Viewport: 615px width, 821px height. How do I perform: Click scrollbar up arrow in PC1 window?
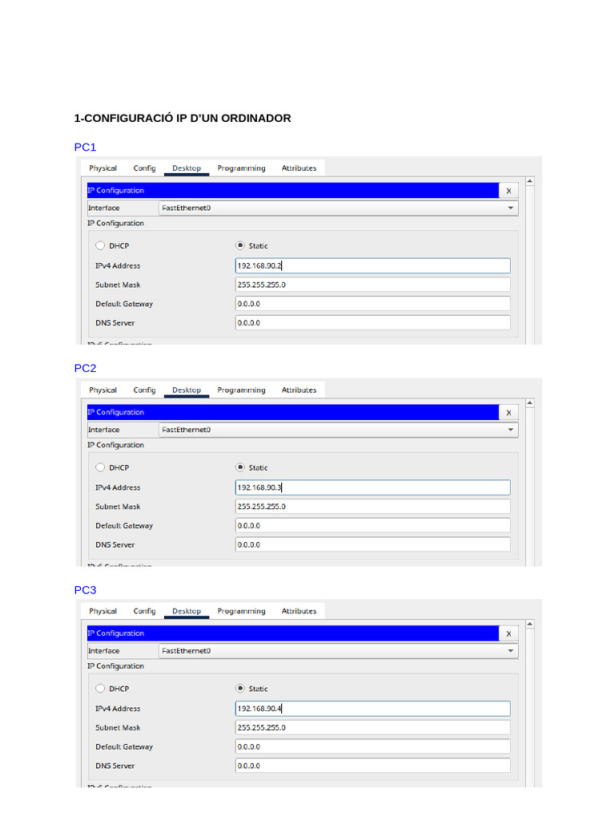530,181
